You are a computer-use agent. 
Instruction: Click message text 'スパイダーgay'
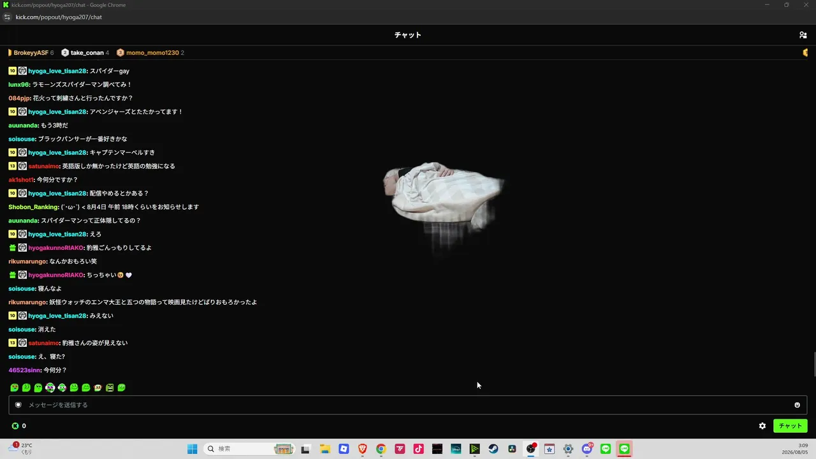point(110,71)
